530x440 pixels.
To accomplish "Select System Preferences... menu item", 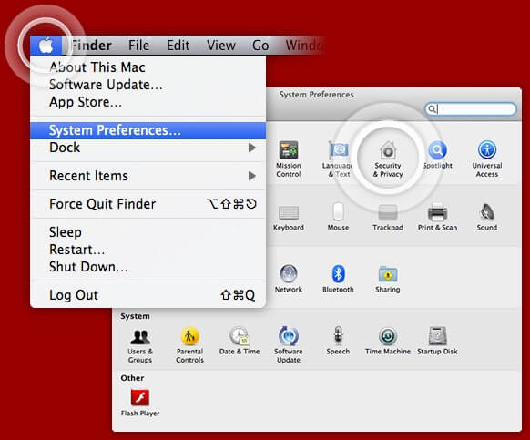I will click(x=148, y=130).
